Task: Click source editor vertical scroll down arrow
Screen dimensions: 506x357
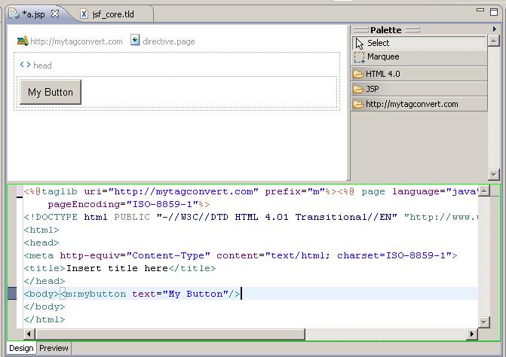Action: tap(483, 322)
